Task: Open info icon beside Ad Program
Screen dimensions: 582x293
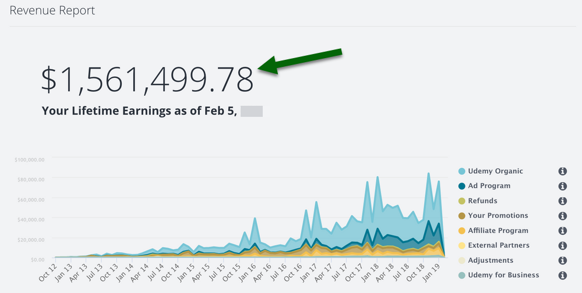Action: pyautogui.click(x=563, y=186)
